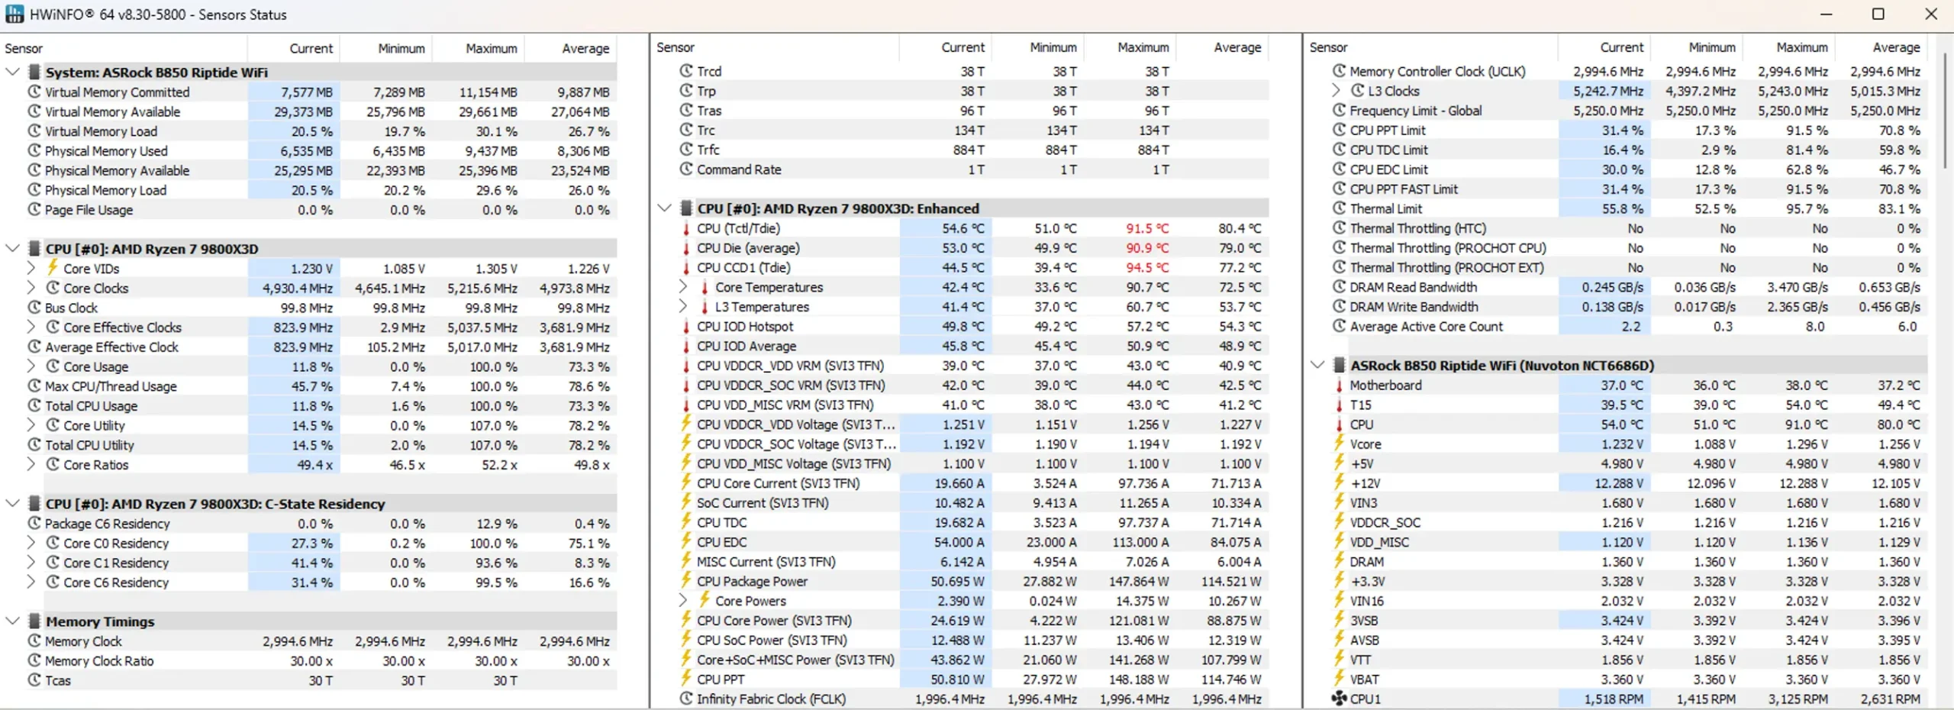This screenshot has height=710, width=1954.
Task: Click the clock icon beside Infinity Fabric Clock (FCLK)
Action: (x=686, y=699)
